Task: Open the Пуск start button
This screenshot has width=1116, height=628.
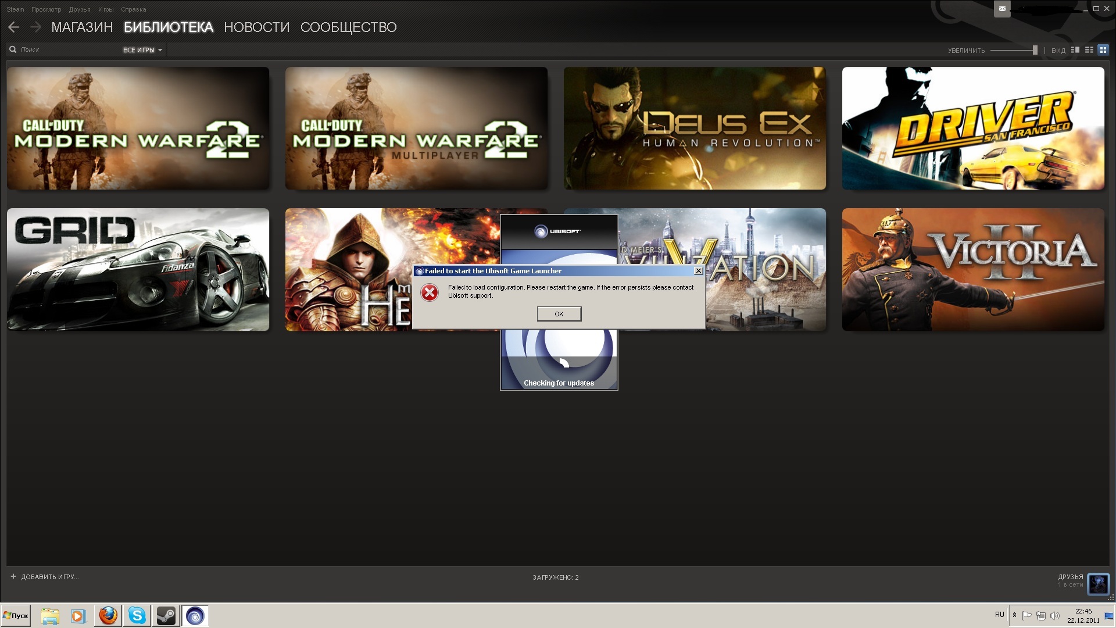Action: [16, 615]
